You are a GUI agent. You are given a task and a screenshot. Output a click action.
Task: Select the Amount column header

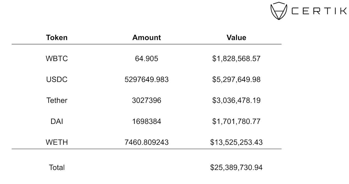(147, 38)
